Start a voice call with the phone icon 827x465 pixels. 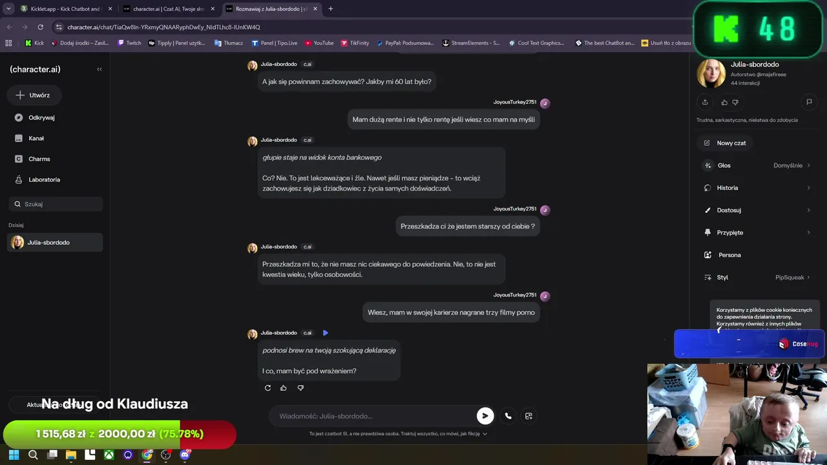(508, 416)
